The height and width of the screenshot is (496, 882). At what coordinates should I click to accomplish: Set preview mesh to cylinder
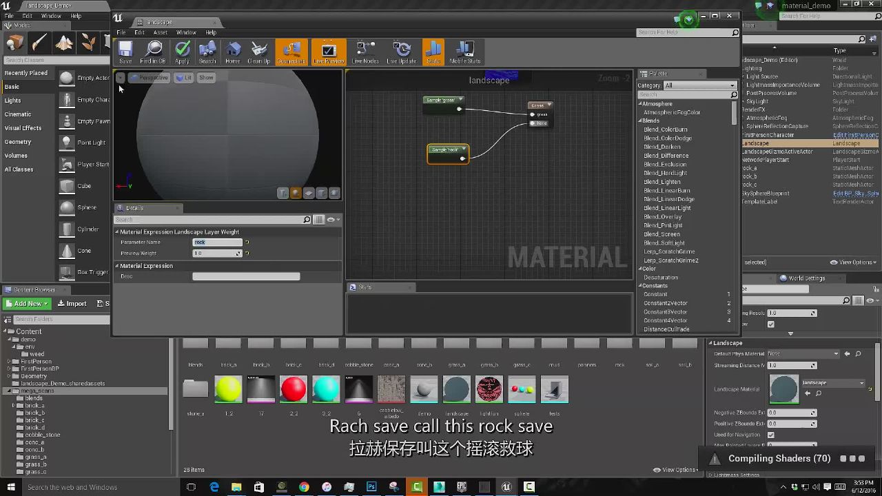pyautogui.click(x=283, y=194)
